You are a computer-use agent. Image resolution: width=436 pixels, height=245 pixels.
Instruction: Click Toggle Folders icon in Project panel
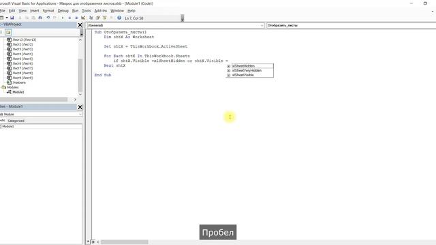click(8, 32)
